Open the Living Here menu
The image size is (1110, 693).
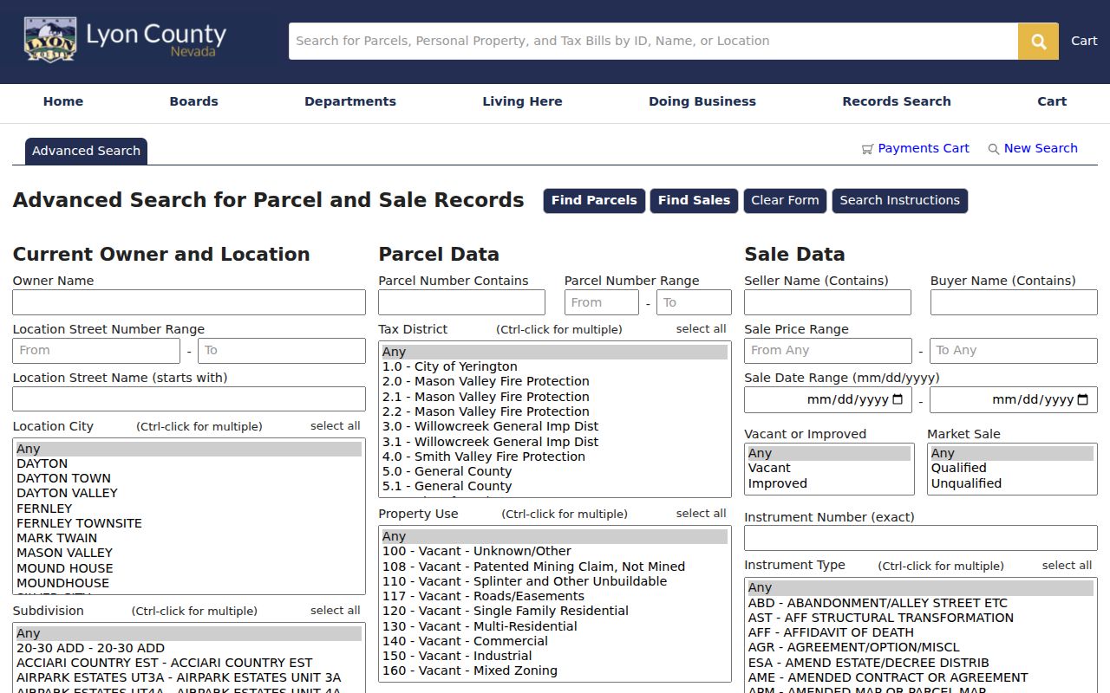click(x=522, y=101)
